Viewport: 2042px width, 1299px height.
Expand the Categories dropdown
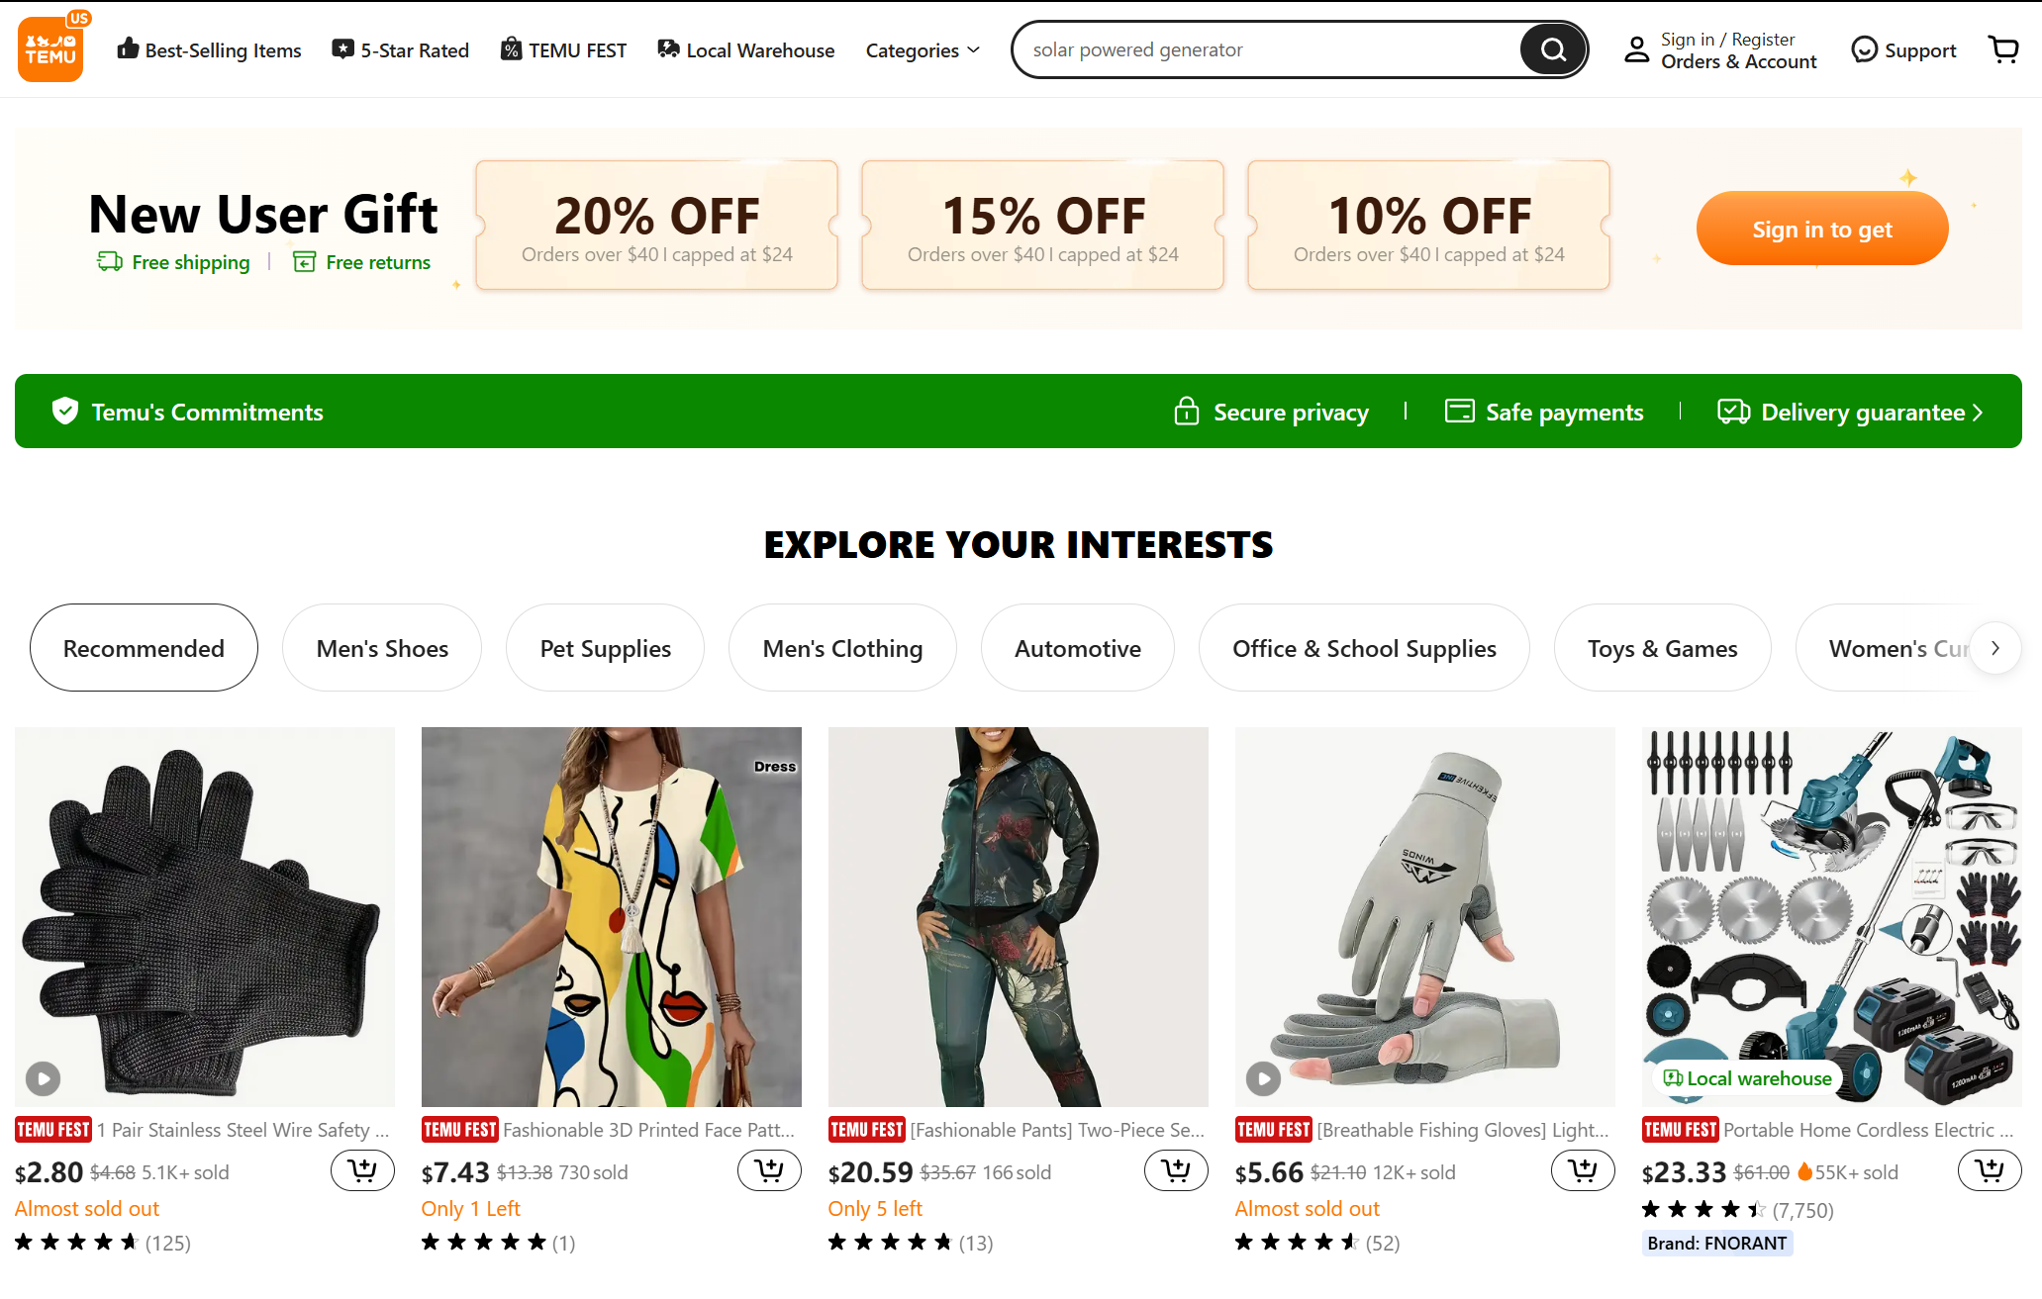tap(923, 50)
